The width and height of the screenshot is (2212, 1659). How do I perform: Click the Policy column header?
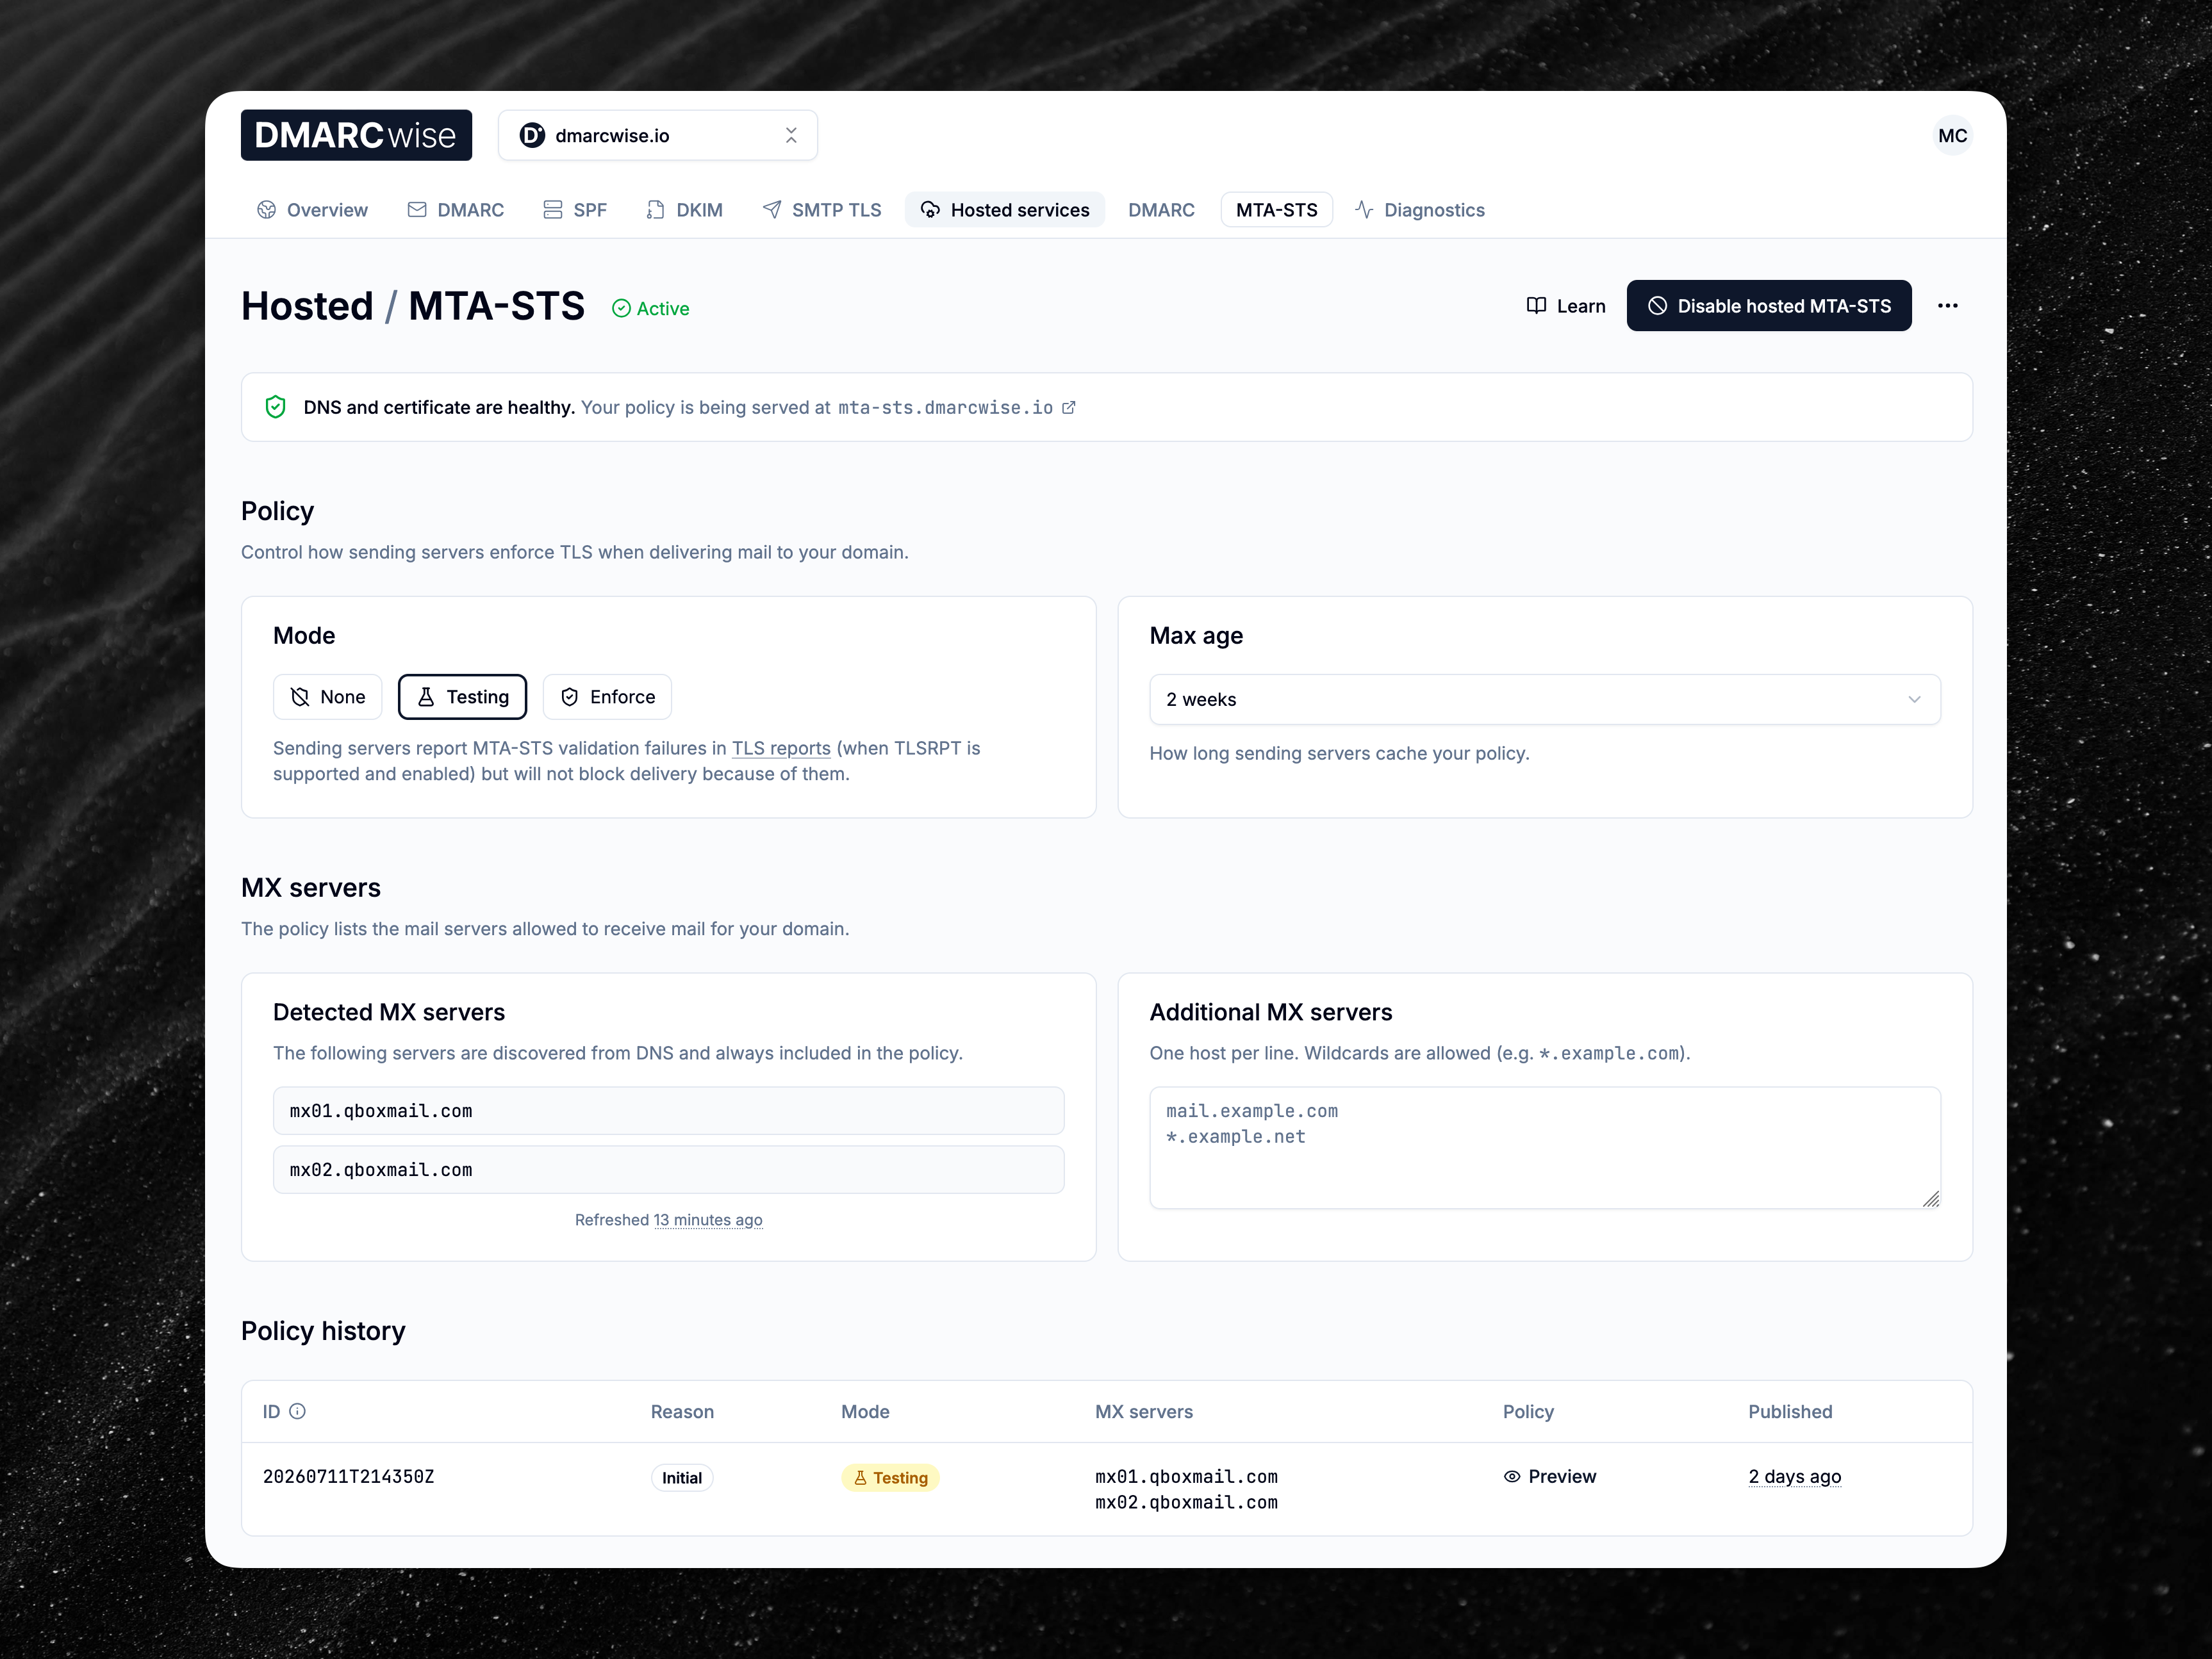1528,1412
